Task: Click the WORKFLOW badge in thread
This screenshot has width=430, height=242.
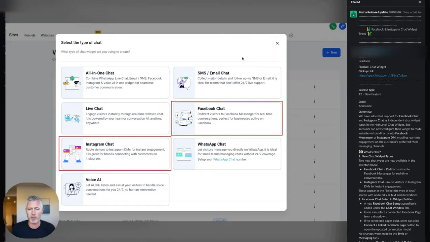Action: [x=395, y=12]
